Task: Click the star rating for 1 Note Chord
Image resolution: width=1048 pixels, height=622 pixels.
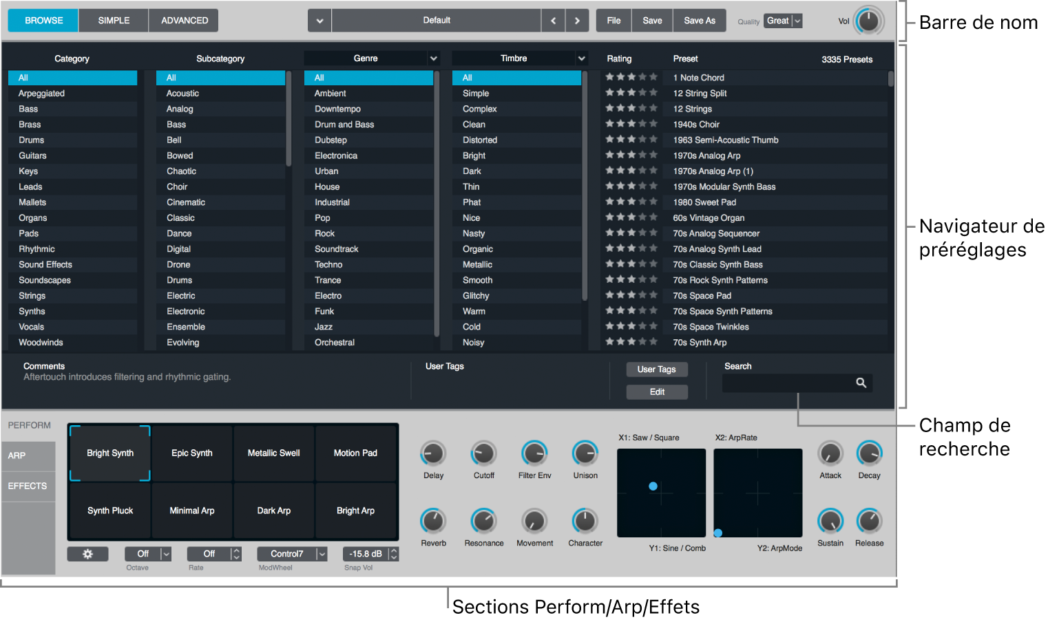Action: tap(631, 78)
